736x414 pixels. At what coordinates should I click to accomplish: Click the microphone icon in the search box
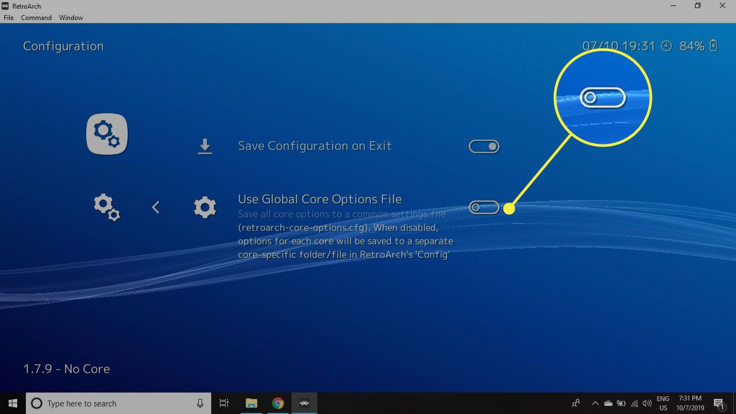200,403
